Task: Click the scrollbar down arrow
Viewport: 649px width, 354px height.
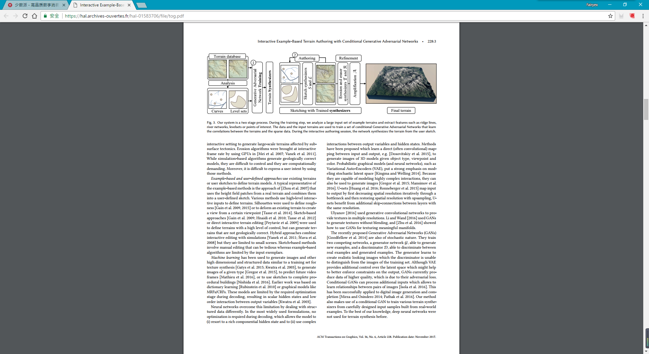Action: pyautogui.click(x=646, y=351)
